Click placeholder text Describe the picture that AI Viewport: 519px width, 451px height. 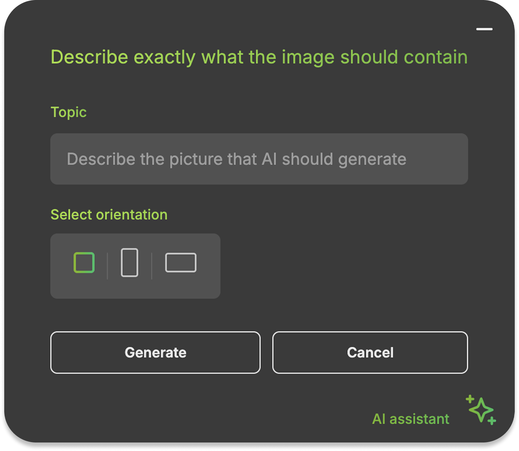172,159
